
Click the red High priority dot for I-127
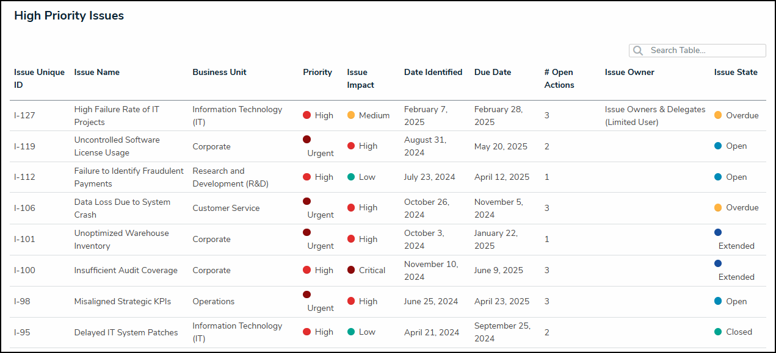[307, 115]
